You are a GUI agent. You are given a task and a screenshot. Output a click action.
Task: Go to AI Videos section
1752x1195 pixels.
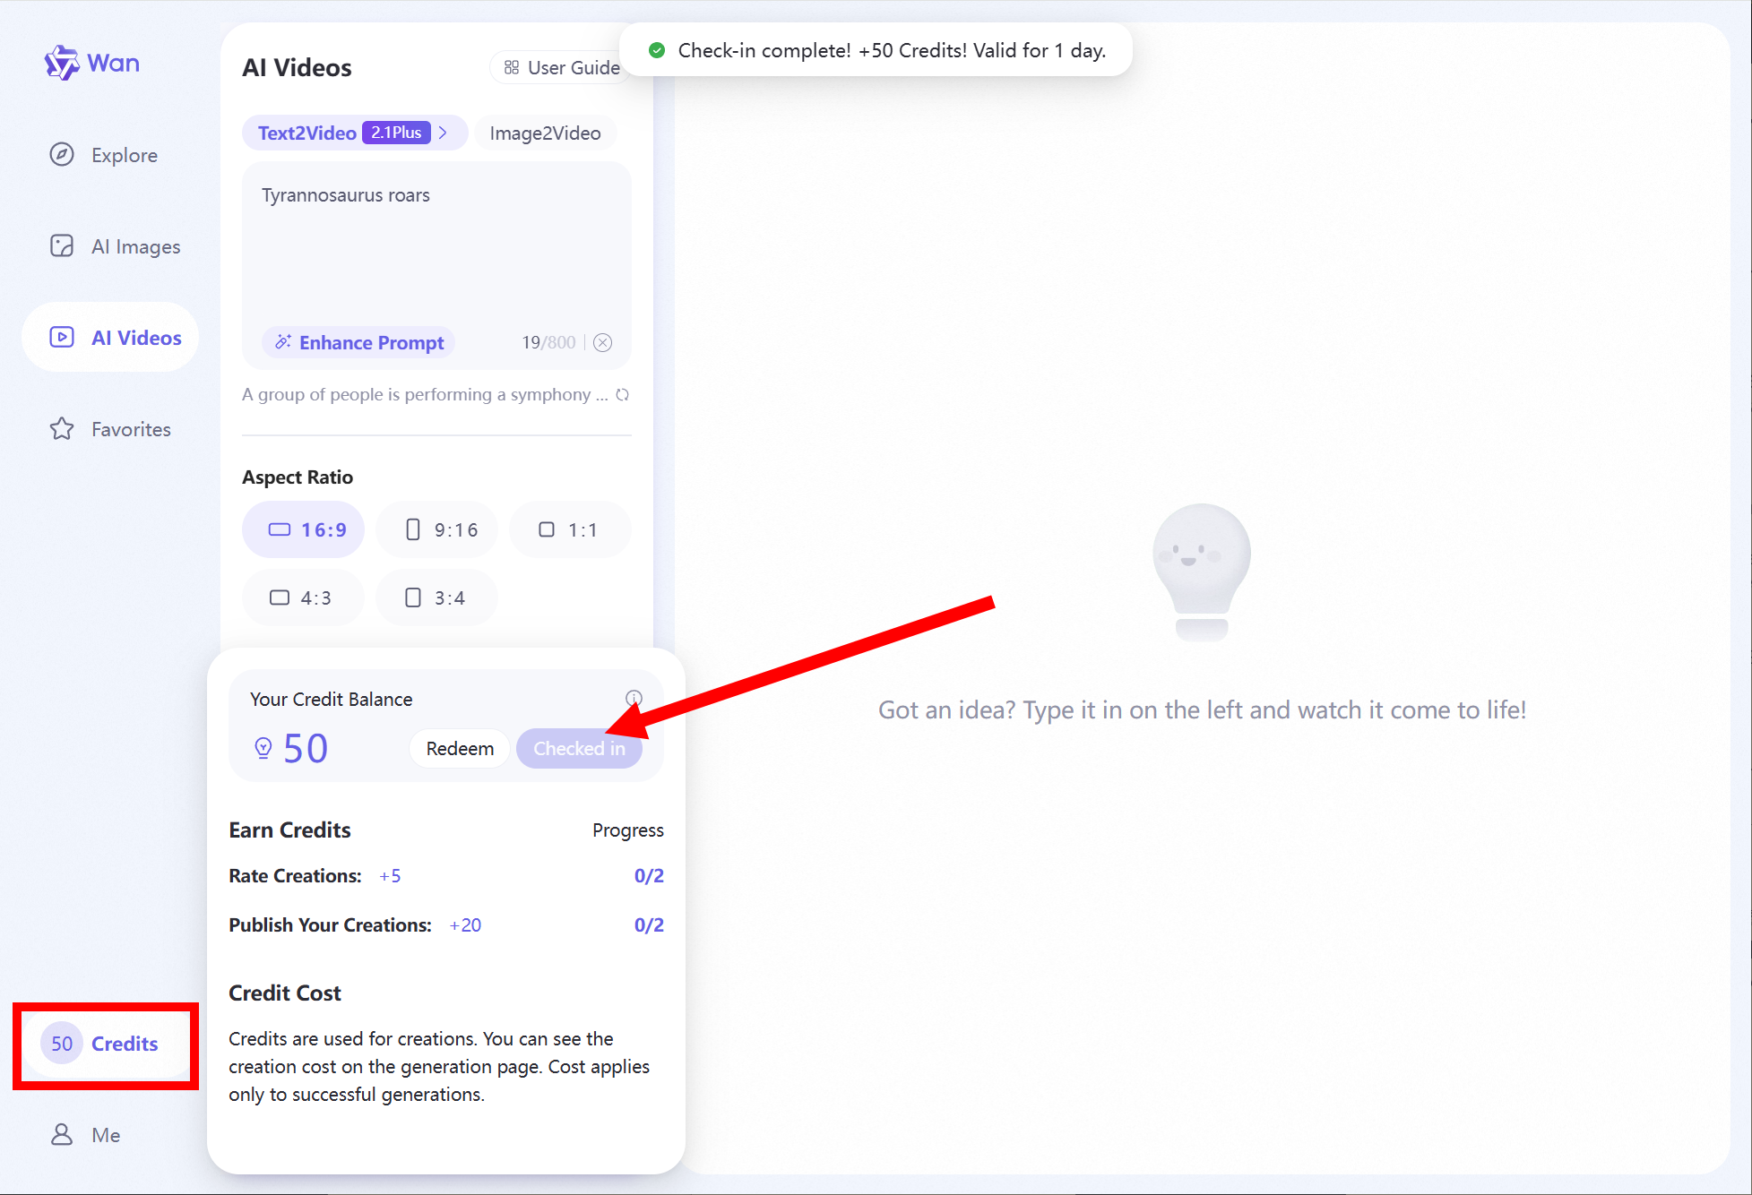111,338
